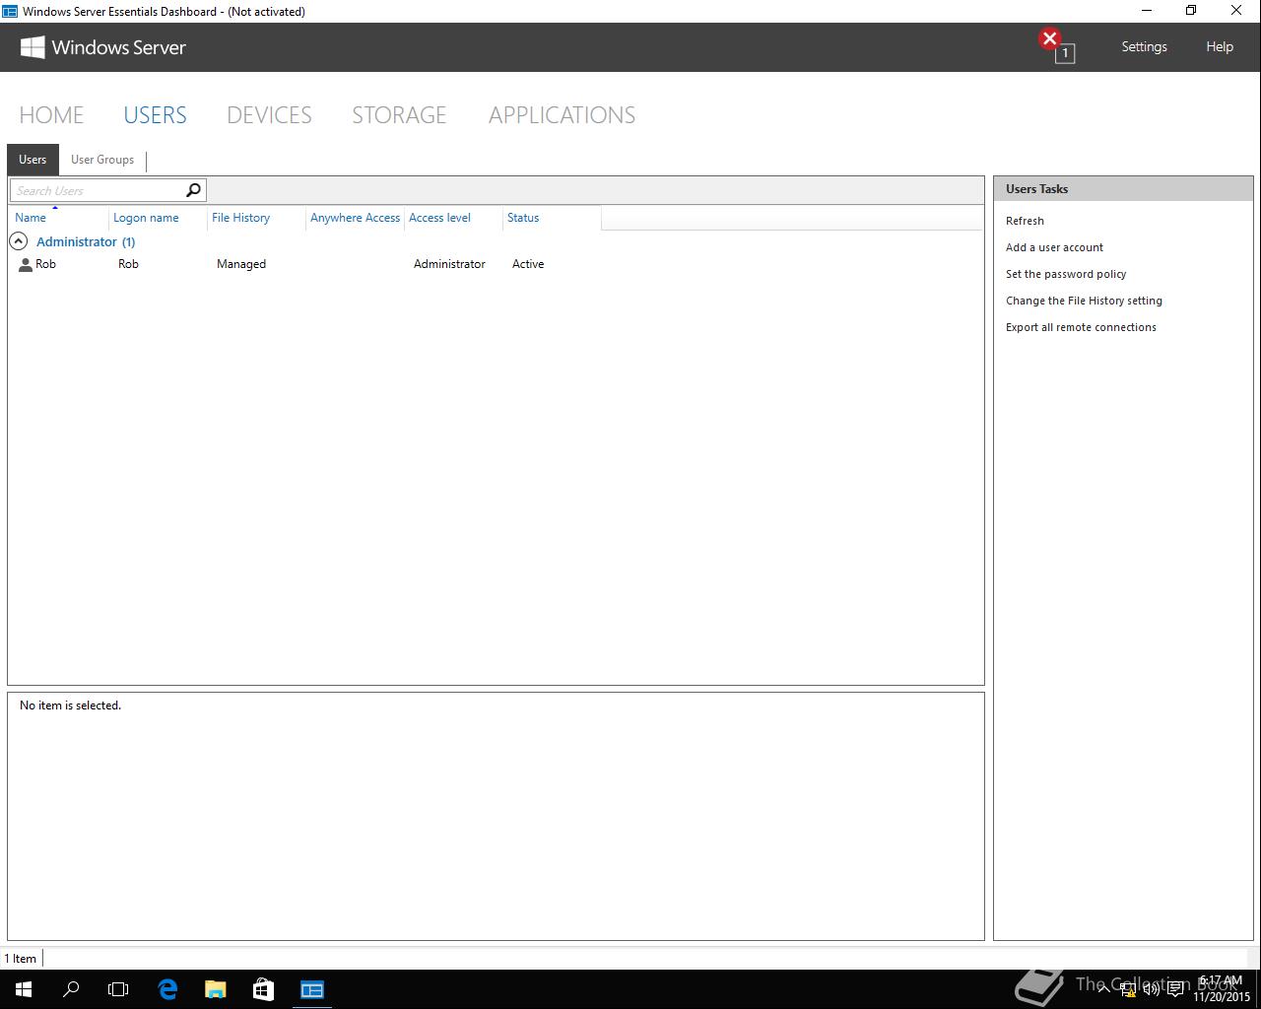Image resolution: width=1261 pixels, height=1009 pixels.
Task: Switch to the User Groups sub-tab
Action: pos(102,160)
